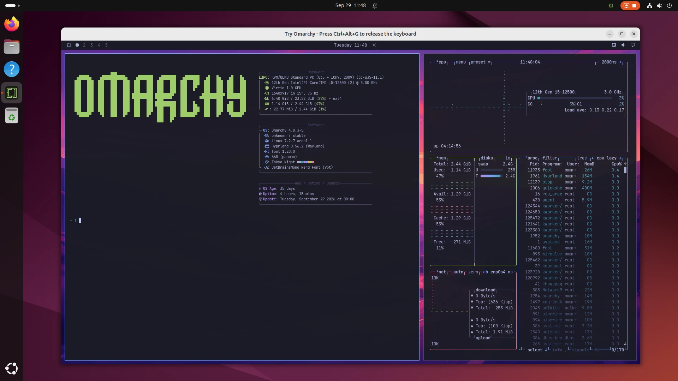Select previous sort column left arrow
The height and width of the screenshot is (381, 678).
click(x=593, y=158)
